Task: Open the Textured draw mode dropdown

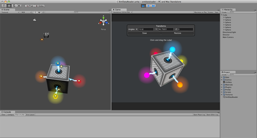Action: point(10,12)
